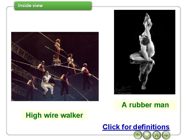187x140 pixels.
Task: Click the word definitions in the link
Action: point(151,127)
